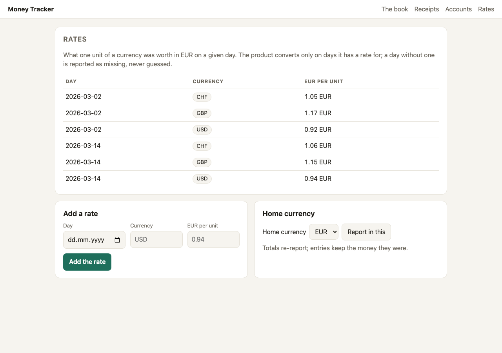502x353 pixels.
Task: Focus the Day date input
Action: (94, 240)
